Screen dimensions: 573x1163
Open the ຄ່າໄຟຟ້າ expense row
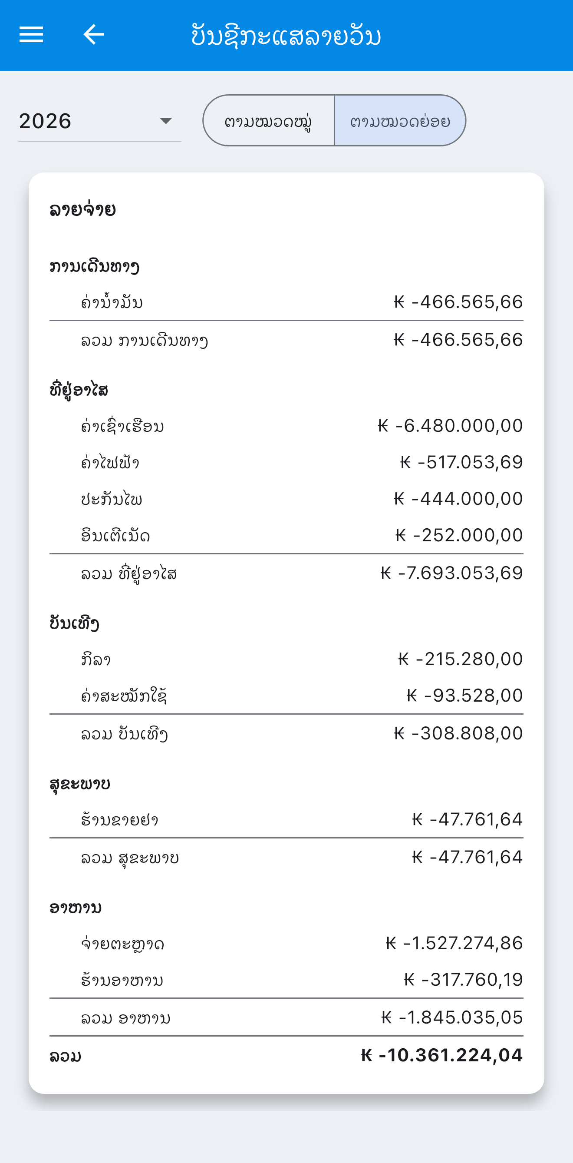pyautogui.click(x=286, y=462)
